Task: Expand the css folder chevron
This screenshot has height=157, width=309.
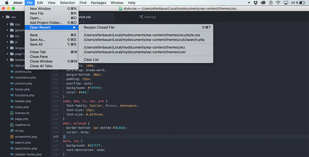Action: click(x=7, y=24)
